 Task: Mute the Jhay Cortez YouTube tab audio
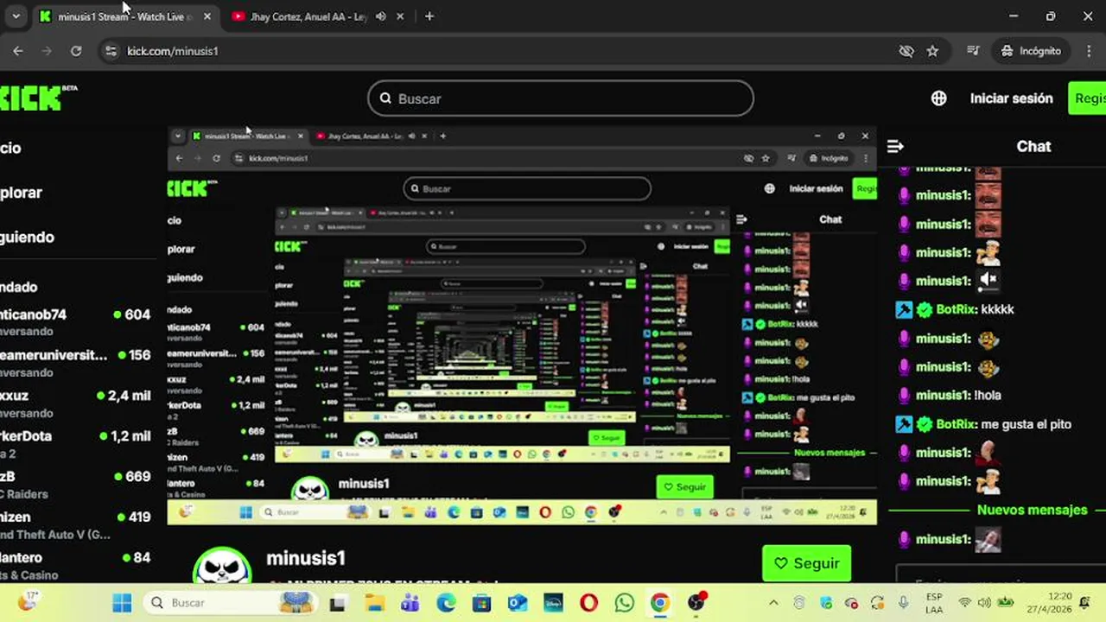pos(381,16)
